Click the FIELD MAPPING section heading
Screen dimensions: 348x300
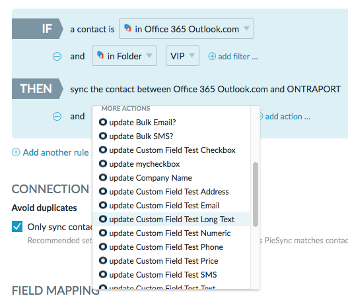coord(55,291)
